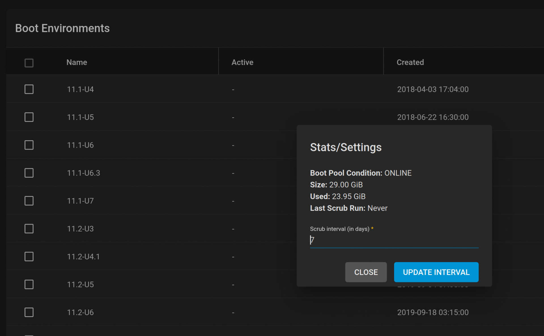Check the 11.2-U3 row checkbox
This screenshot has height=336, width=544.
click(29, 229)
